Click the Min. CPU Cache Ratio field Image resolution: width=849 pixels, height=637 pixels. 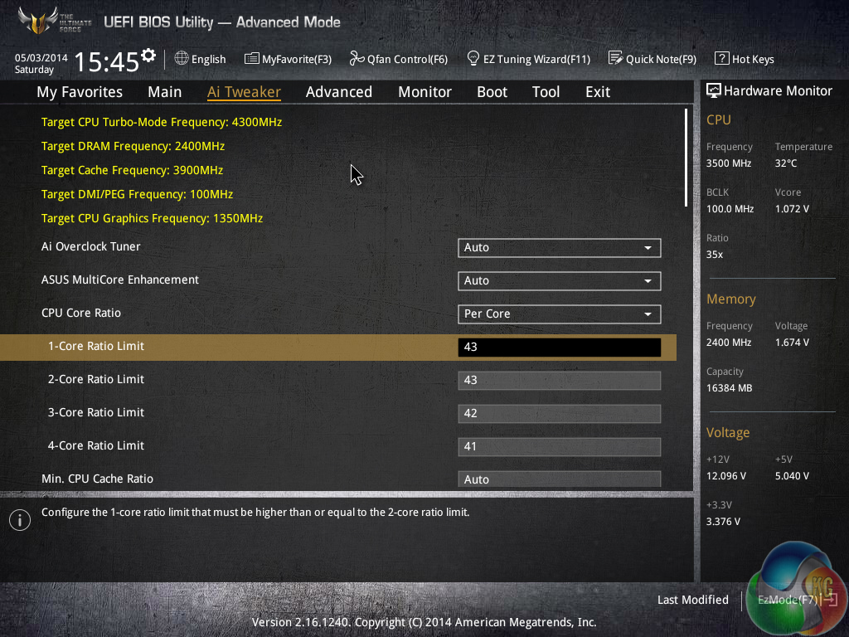click(x=560, y=479)
